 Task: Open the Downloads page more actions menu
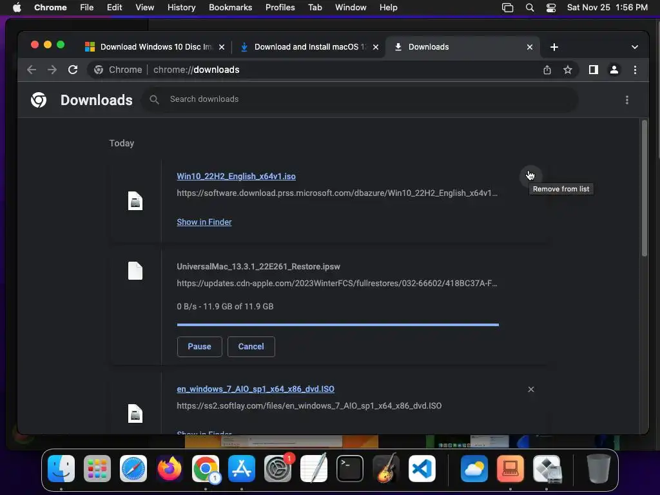[x=627, y=100]
